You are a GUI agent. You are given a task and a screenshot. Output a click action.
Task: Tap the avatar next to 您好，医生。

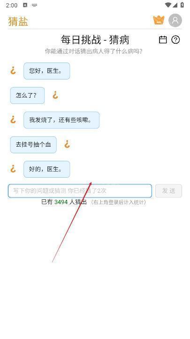[13, 71]
